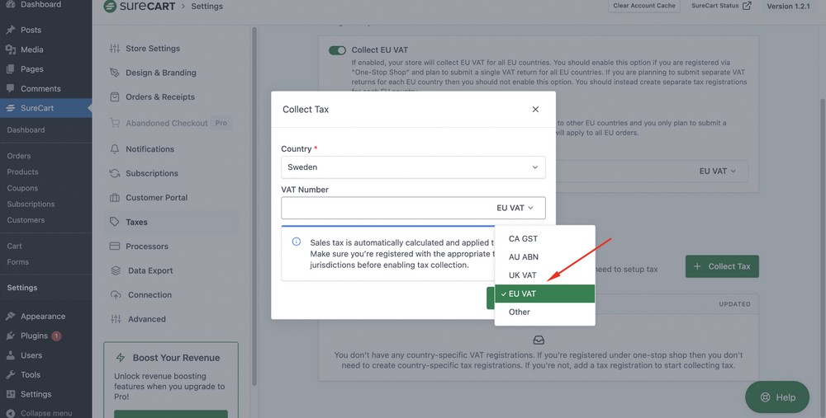Click the Data Export layers icon
The image size is (826, 418).
click(x=115, y=270)
